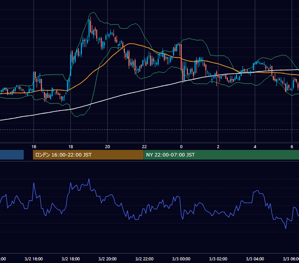Select the ロンドン 16:00-22:00 JST session bar
This screenshot has height=263, width=299.
88,155
